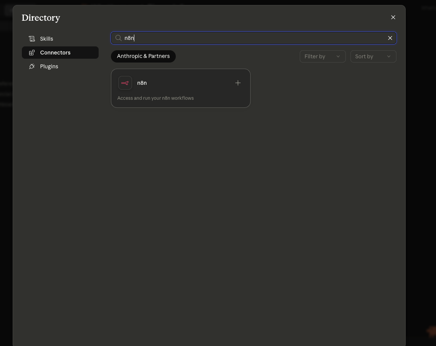Screen dimensions: 436x346
Task: Add the n8n connector with plus icon
Action: coord(238,83)
